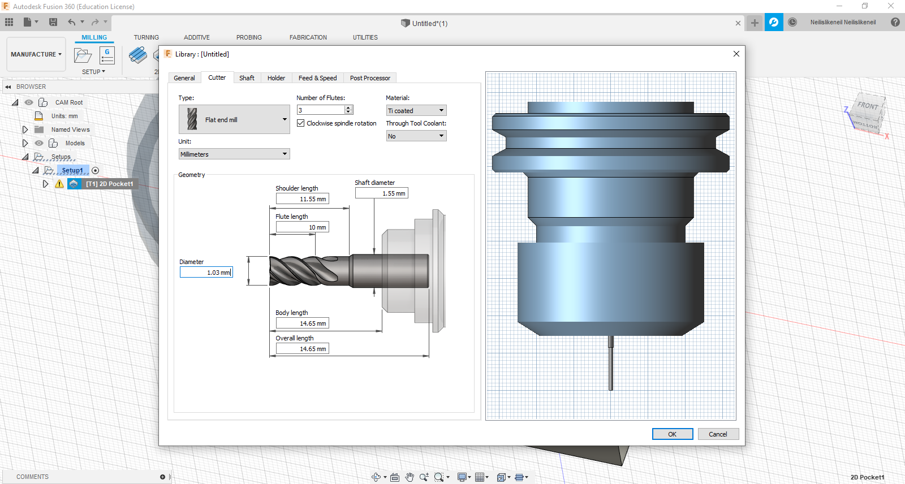
Task: Click the Save icon
Action: click(x=53, y=22)
